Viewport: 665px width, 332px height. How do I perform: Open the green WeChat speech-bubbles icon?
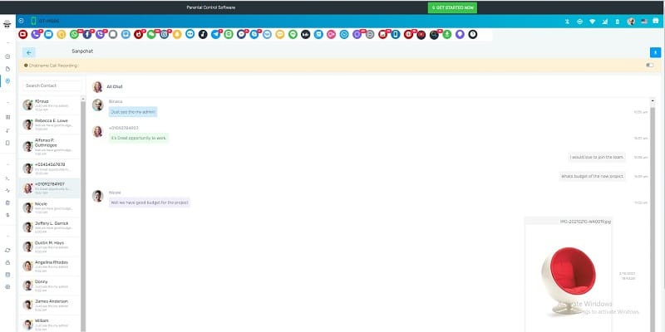(x=151, y=34)
